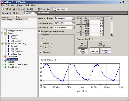Open the Maturity Data item

16,54
